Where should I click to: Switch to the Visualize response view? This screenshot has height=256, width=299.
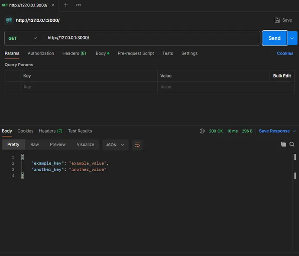(85, 144)
